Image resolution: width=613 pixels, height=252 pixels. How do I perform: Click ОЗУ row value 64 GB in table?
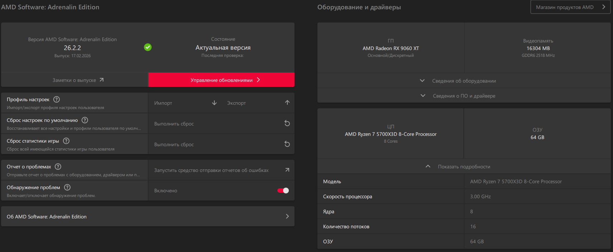[x=477, y=242]
